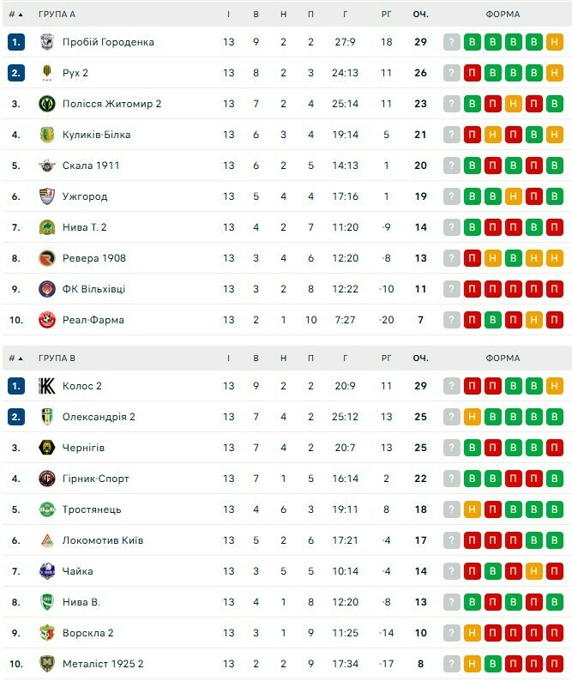Screen dimensions: 572x681
Task: Click the Ревера 1908 team logo
Action: (x=47, y=258)
